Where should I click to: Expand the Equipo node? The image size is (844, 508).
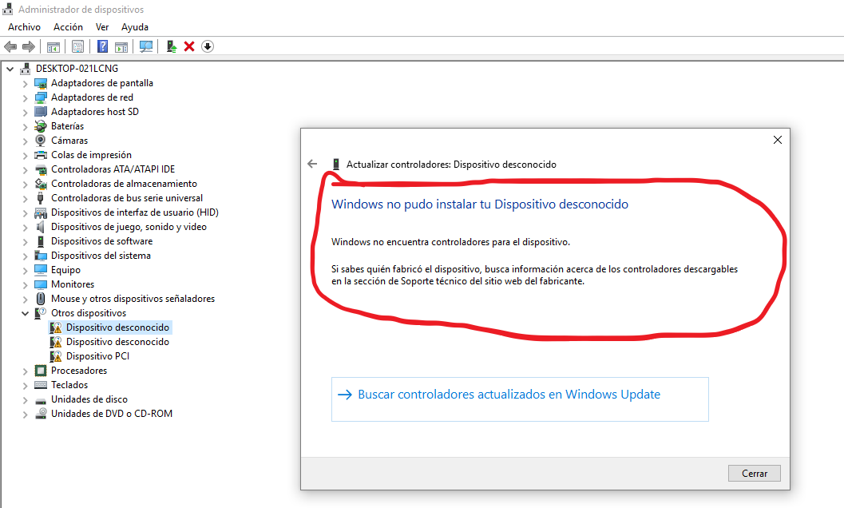click(x=25, y=271)
